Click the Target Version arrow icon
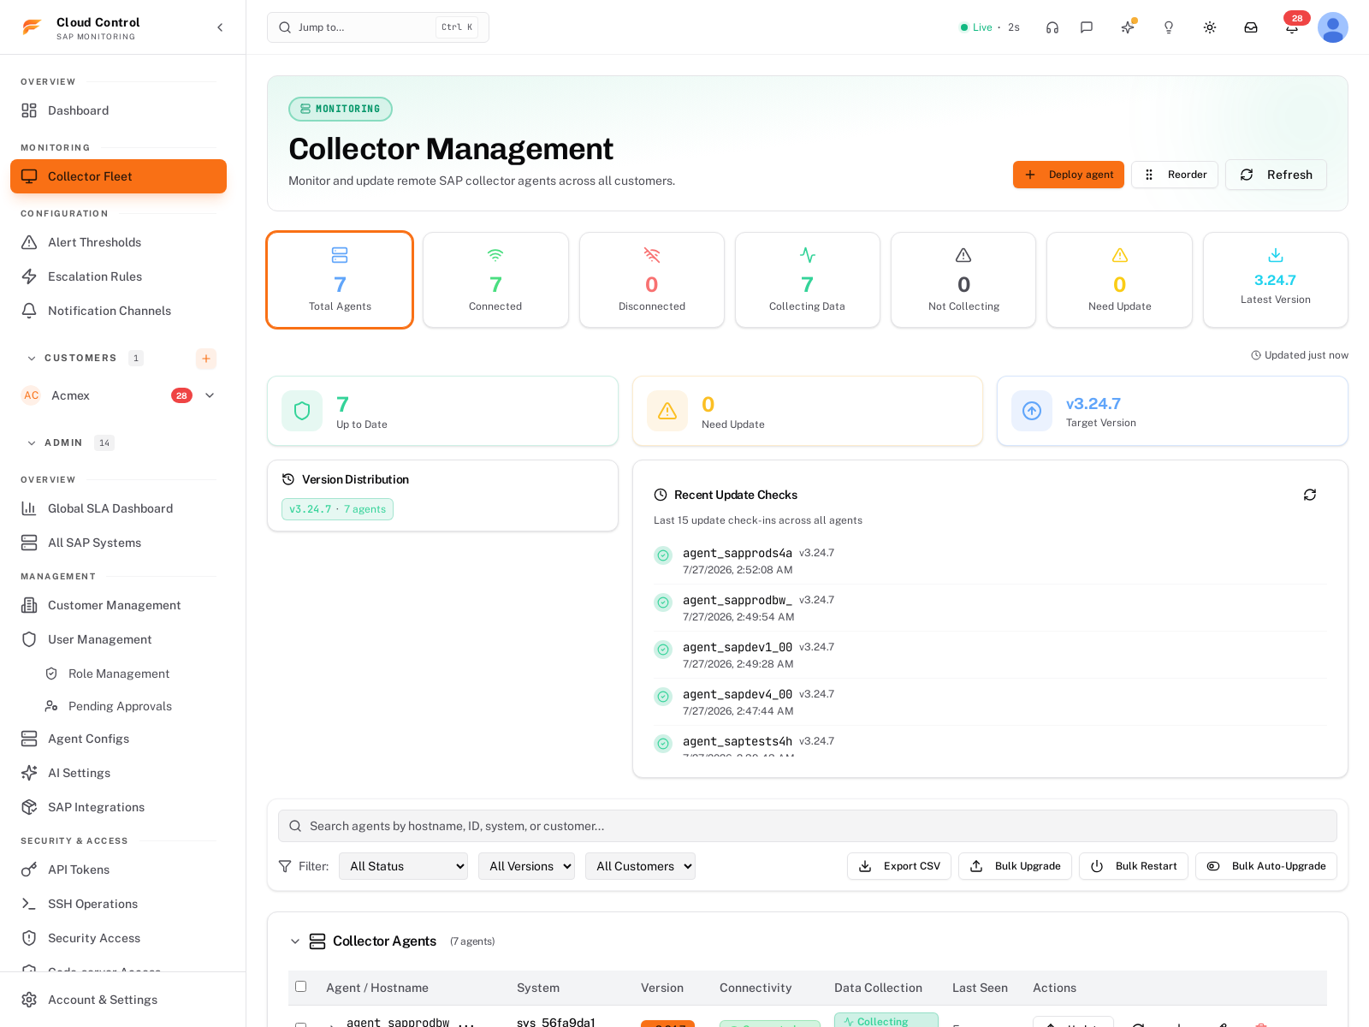Image resolution: width=1369 pixels, height=1027 pixels. 1032,411
